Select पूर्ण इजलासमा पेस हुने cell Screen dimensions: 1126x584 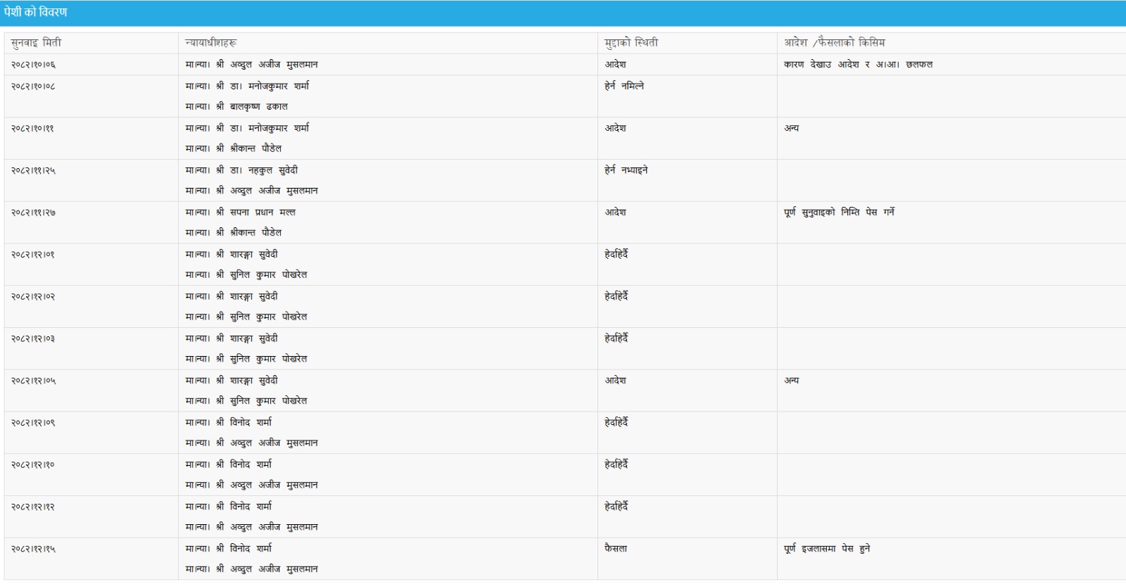tap(827, 549)
